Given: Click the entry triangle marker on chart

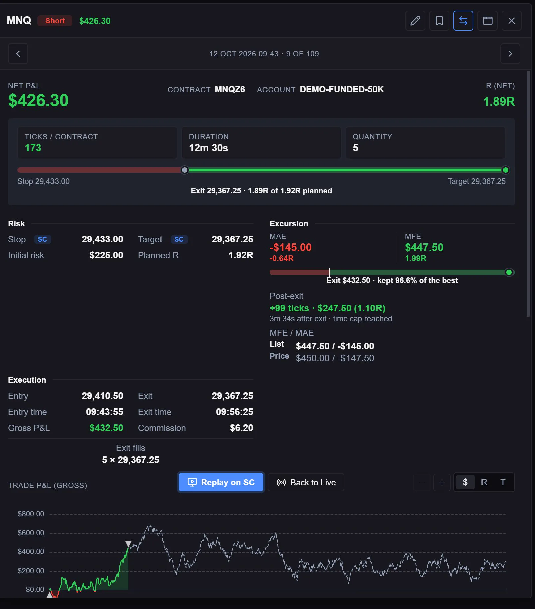Looking at the screenshot, I should pyautogui.click(x=50, y=594).
